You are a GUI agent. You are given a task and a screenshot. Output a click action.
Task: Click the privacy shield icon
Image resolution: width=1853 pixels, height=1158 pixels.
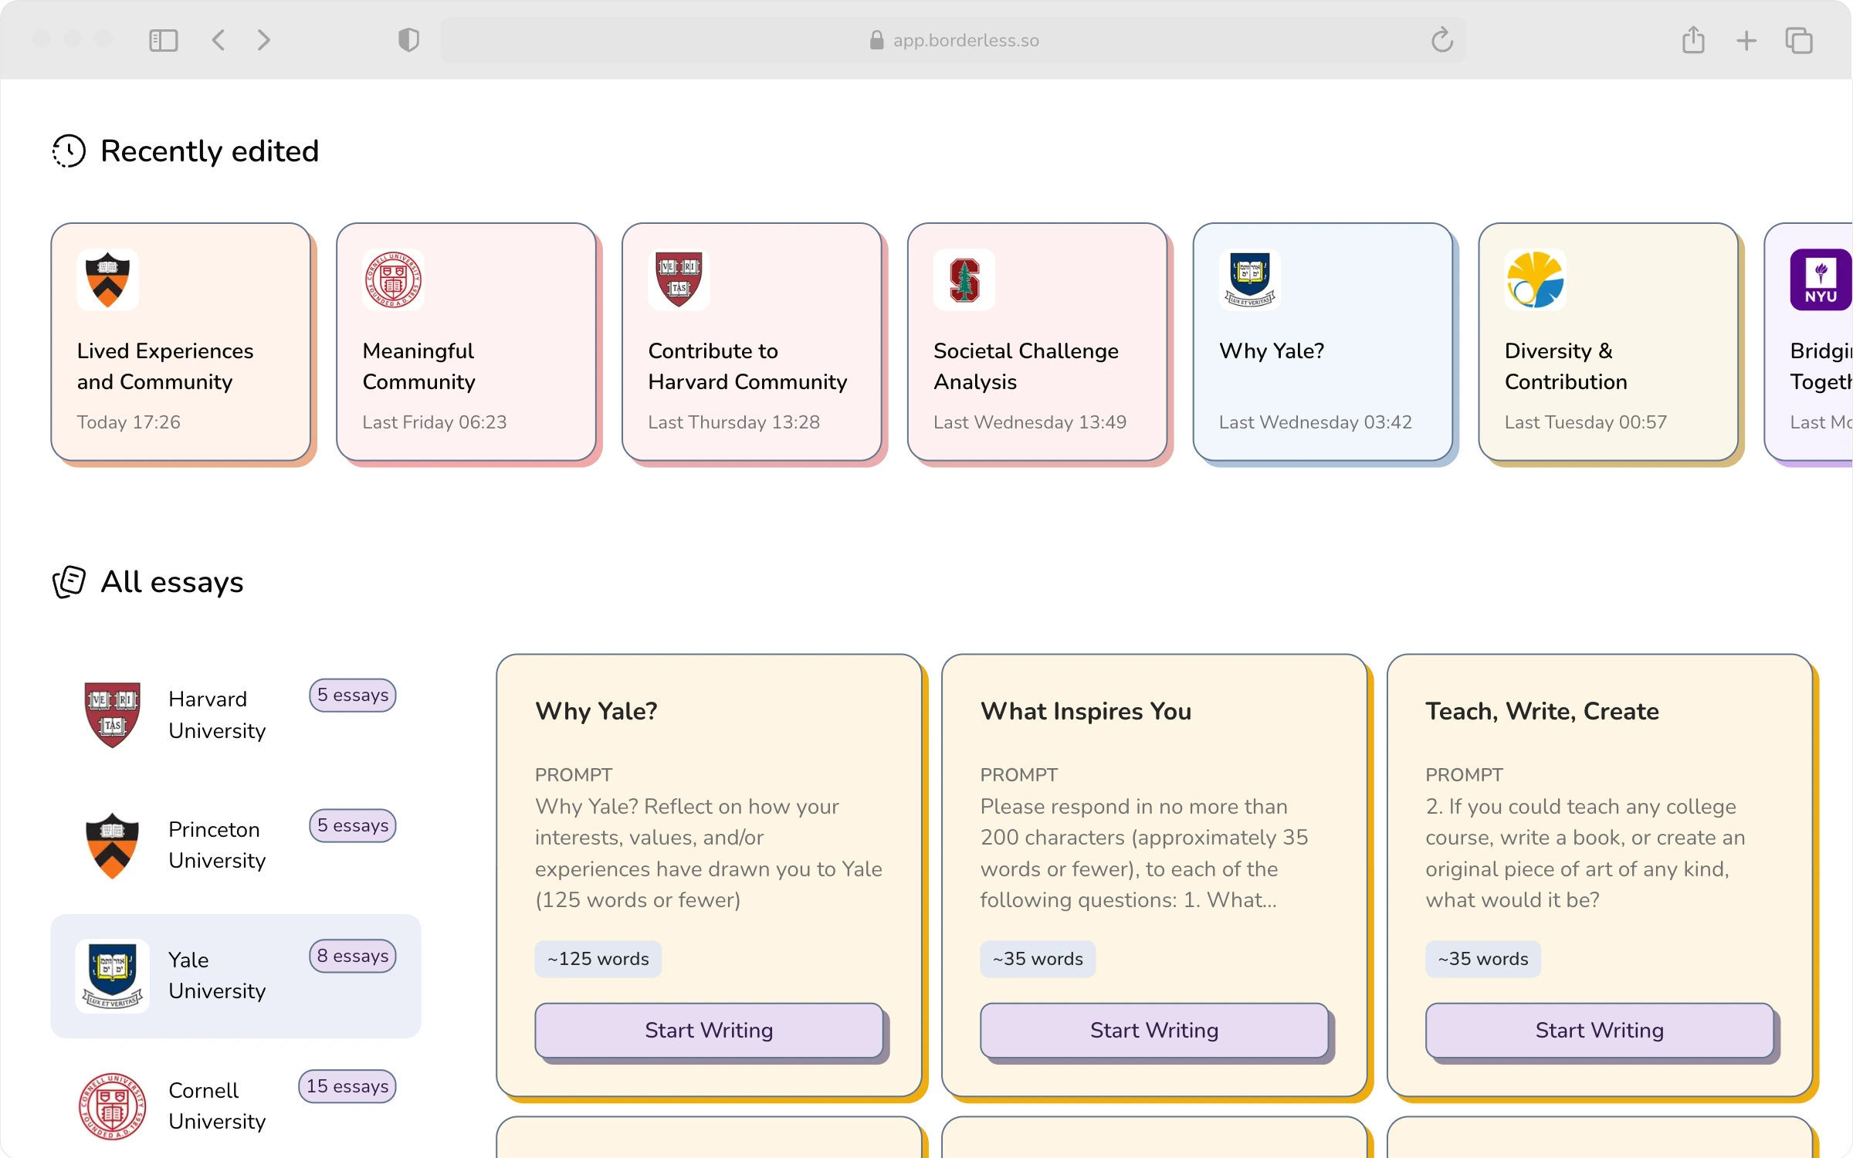(x=408, y=40)
